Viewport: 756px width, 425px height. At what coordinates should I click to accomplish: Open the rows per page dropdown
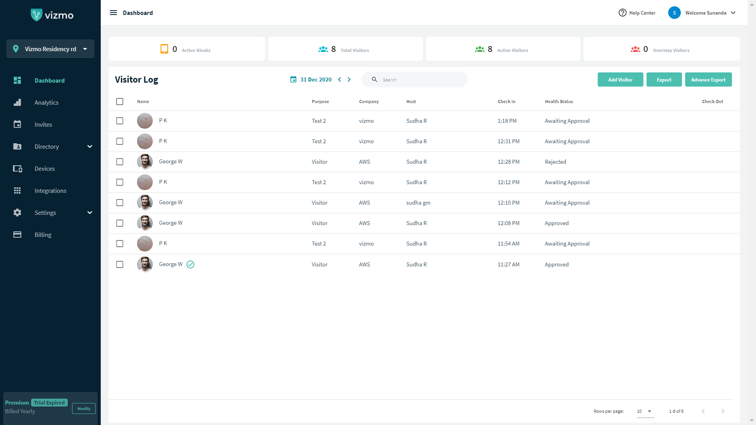(x=645, y=411)
